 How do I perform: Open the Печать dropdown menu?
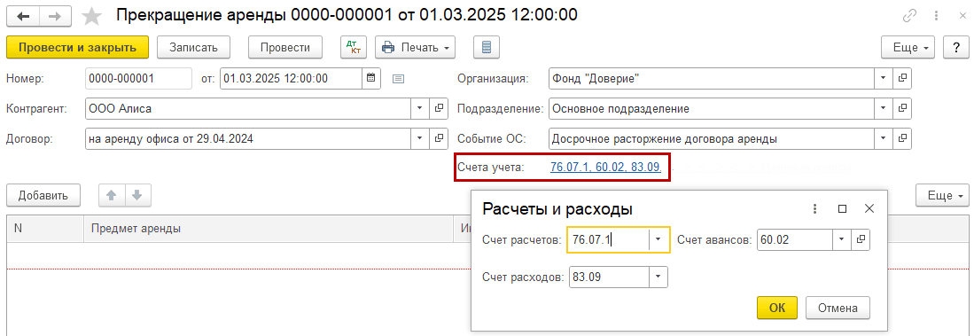415,47
